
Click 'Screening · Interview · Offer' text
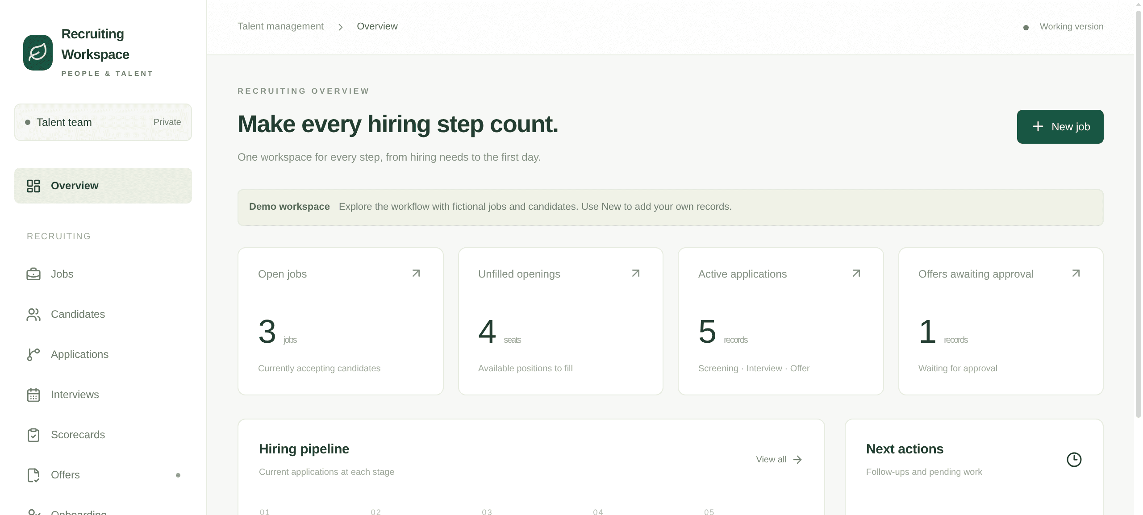click(x=754, y=368)
